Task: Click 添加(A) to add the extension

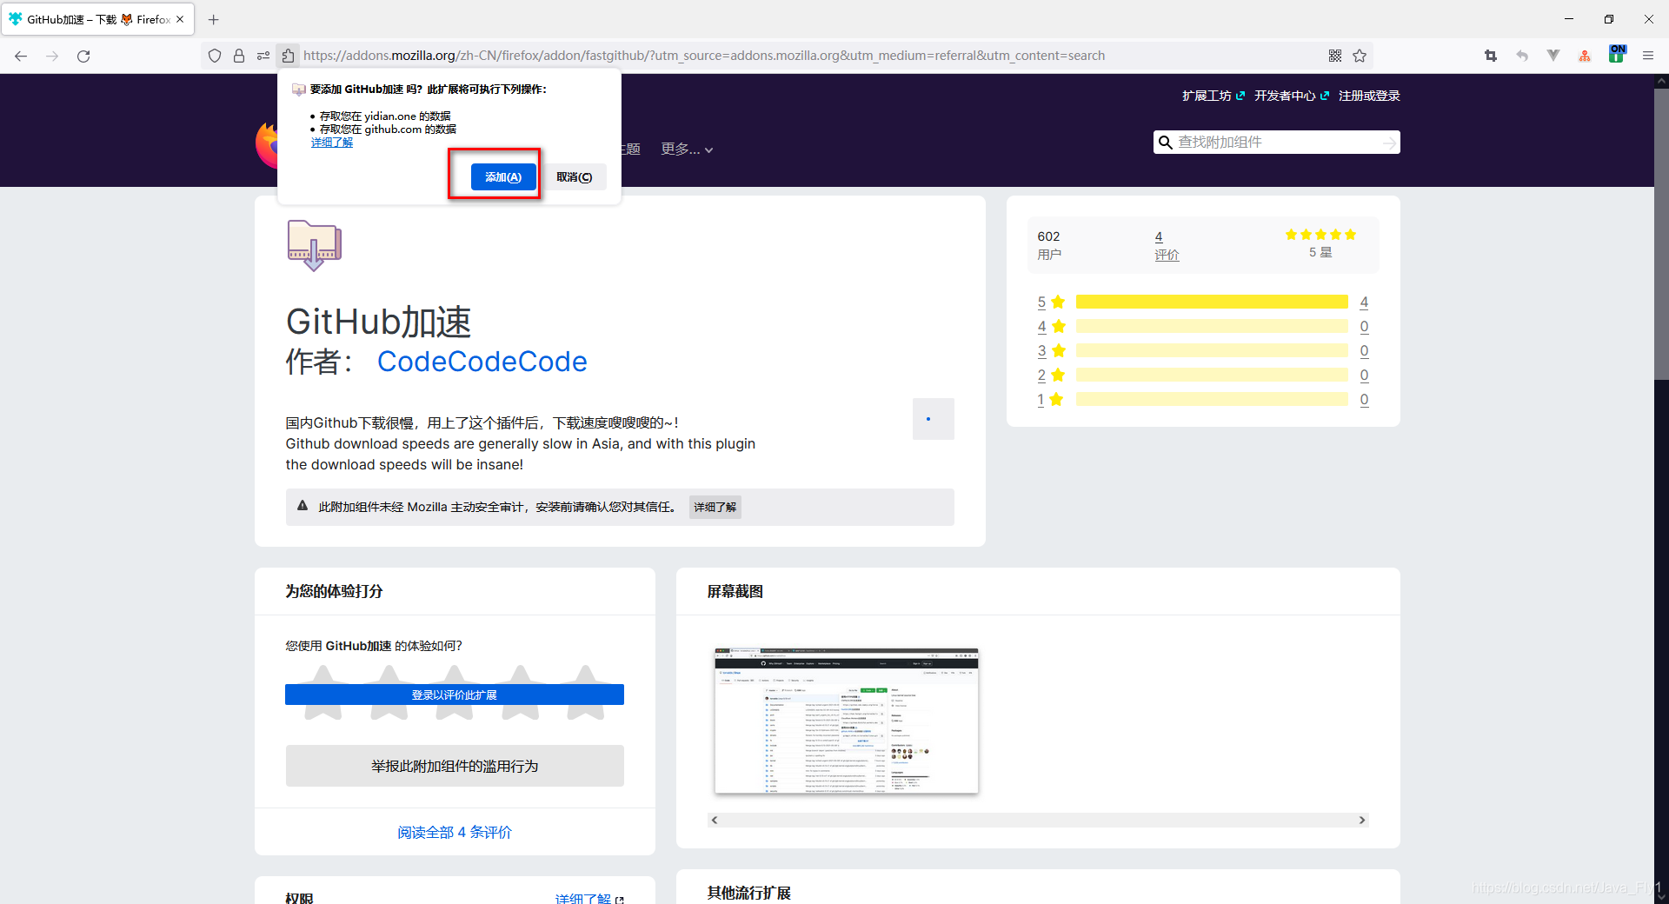Action: pos(503,177)
